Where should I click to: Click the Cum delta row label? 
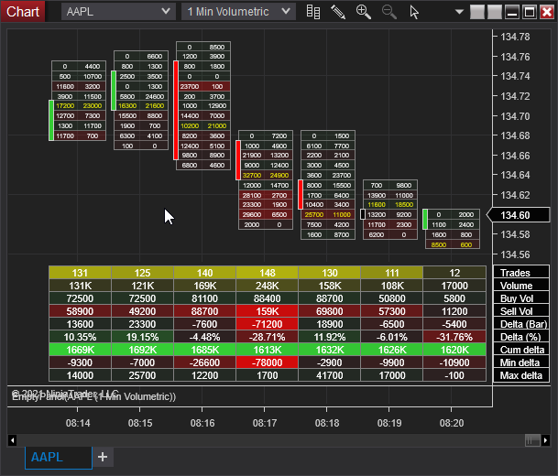tap(521, 350)
